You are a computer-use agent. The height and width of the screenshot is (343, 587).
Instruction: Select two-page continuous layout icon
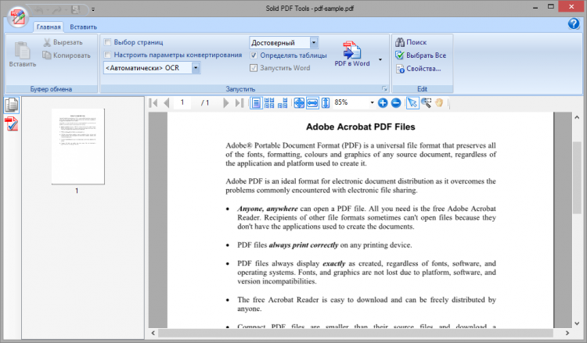click(x=269, y=103)
